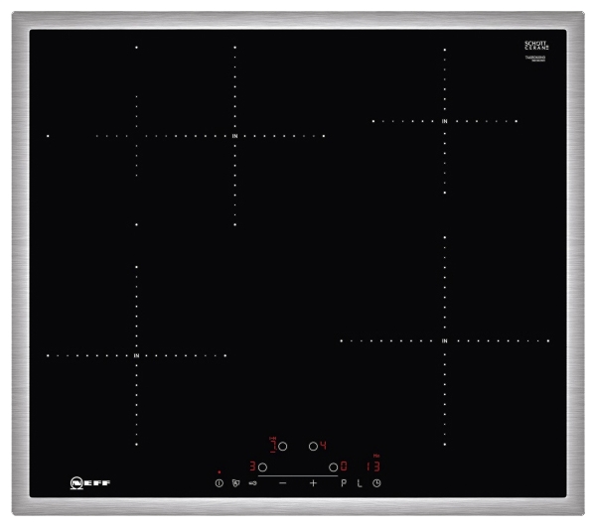Tap the red power indicator dot
The width and height of the screenshot is (595, 530).
[x=219, y=472]
